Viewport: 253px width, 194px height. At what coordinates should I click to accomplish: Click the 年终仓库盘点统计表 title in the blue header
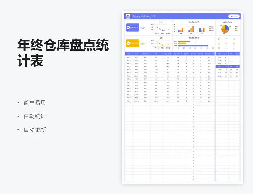[144, 16]
